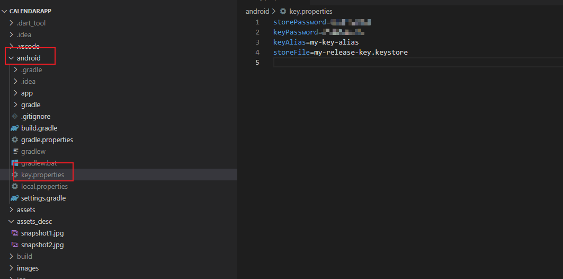
Task: Click the storeFile line in the editor
Action: (340, 53)
